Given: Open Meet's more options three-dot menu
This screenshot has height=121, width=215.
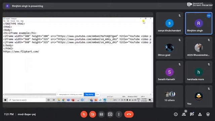Looking at the screenshot, I should tap(119, 114).
